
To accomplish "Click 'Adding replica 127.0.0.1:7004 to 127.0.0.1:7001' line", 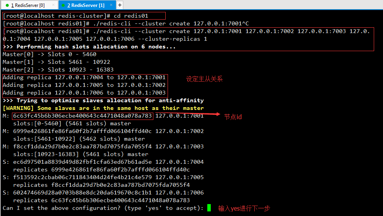I will point(84,77).
